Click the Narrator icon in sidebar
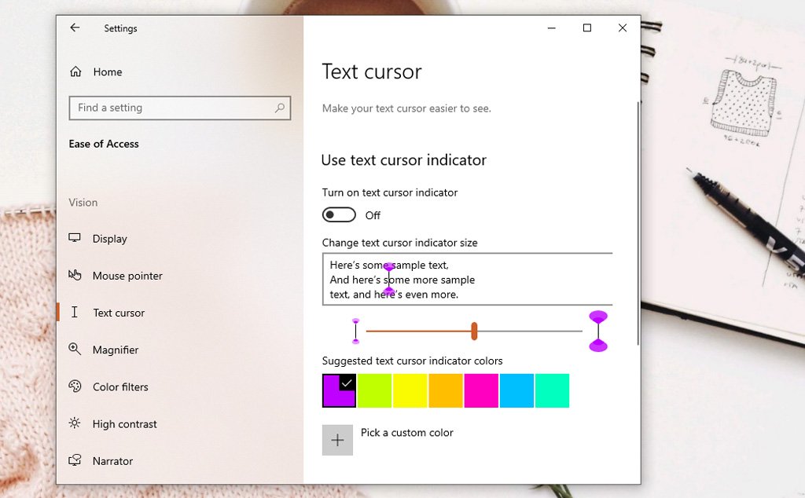This screenshot has width=805, height=498. pos(75,460)
